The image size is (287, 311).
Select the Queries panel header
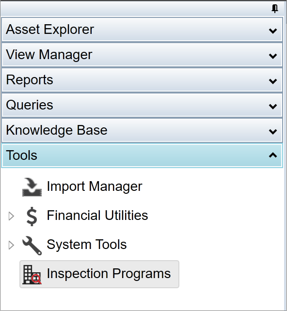(x=142, y=105)
